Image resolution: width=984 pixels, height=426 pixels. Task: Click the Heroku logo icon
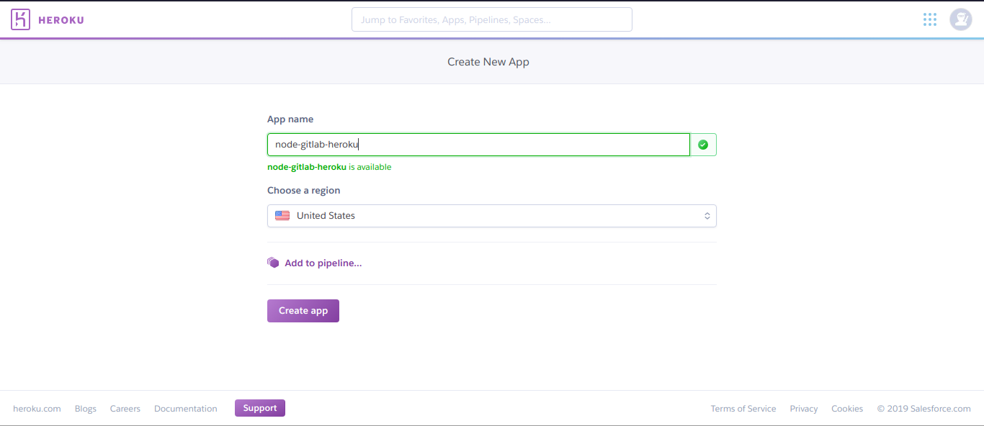tap(20, 19)
